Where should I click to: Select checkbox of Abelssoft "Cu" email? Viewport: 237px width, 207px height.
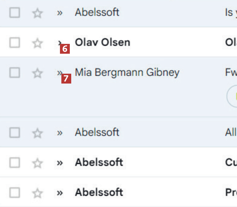[15, 163]
